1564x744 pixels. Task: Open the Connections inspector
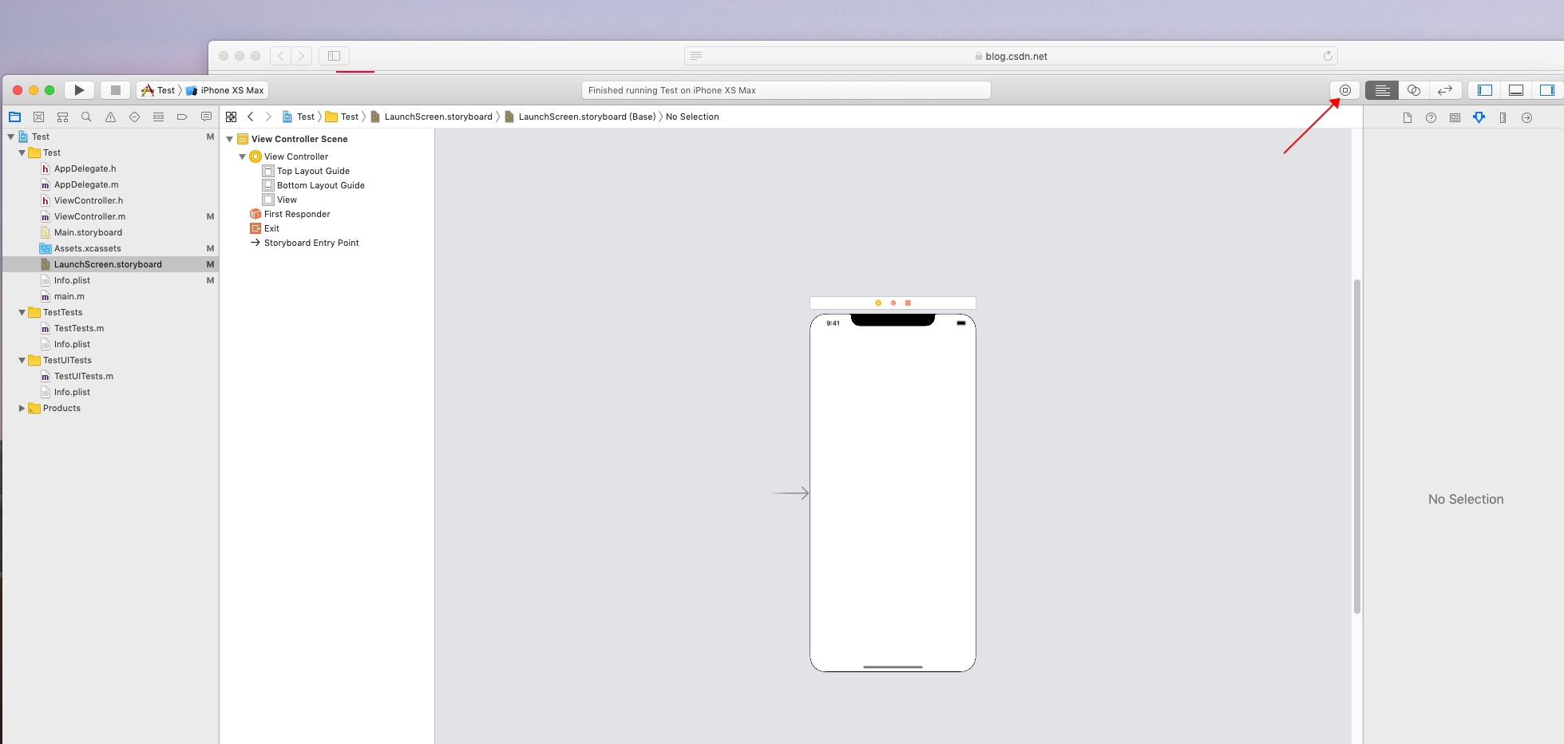(x=1526, y=117)
